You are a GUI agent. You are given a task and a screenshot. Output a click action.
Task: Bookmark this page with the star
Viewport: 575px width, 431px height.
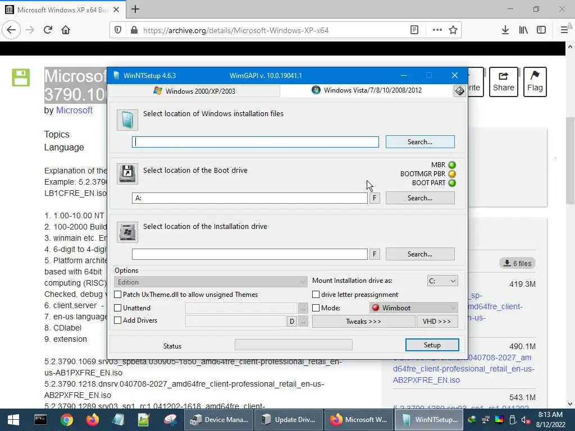pos(453,30)
